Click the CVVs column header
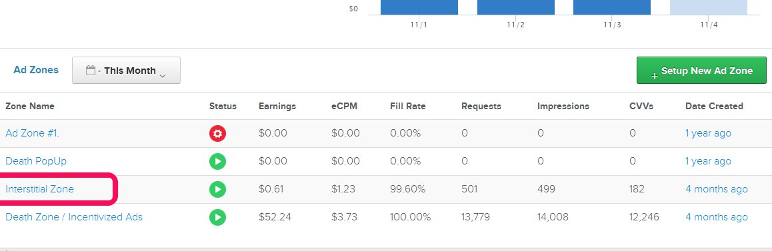 (641, 107)
